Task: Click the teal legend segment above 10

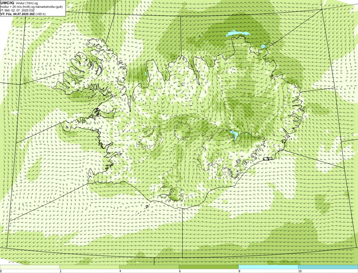Action: [x=328, y=267]
